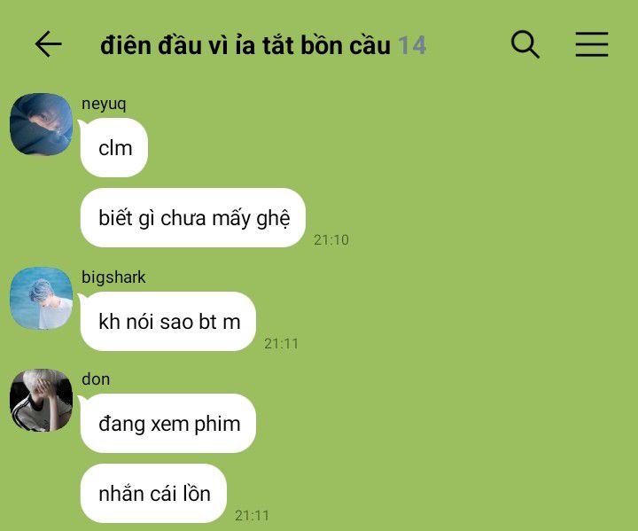Tap the bigshark sender name
Viewport: 638px width, 531px height.
point(113,277)
